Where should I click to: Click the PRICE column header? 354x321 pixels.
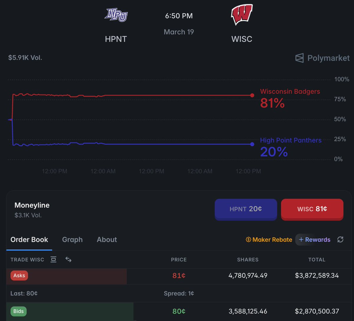click(179, 260)
